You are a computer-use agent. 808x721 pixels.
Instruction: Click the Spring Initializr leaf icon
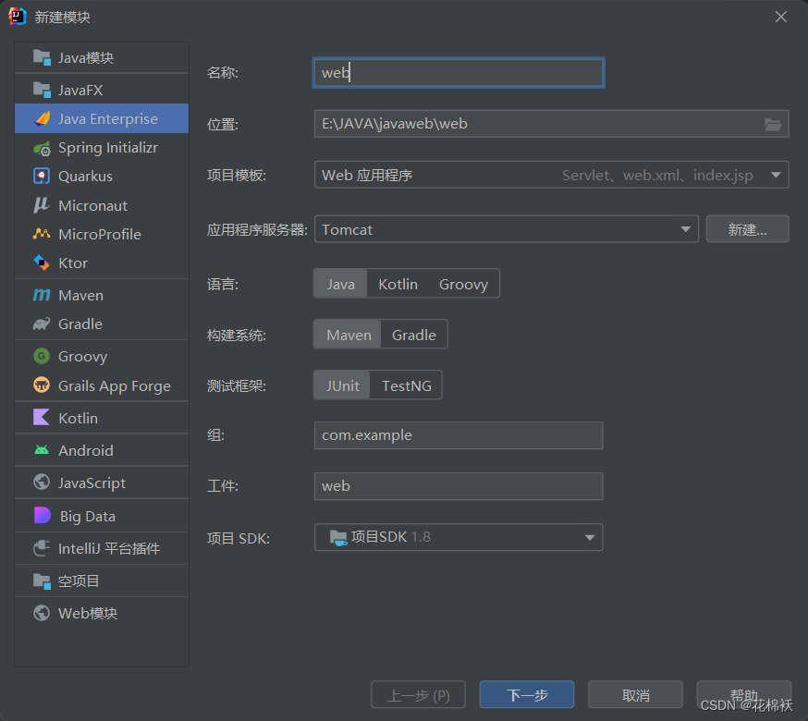point(42,148)
